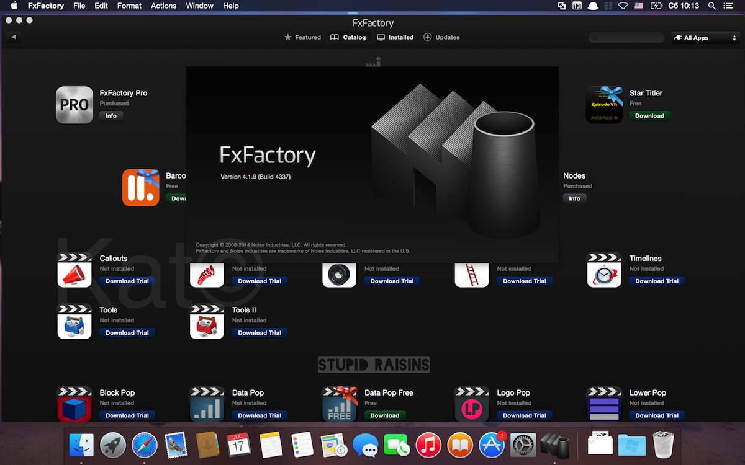Switch to the Featured tab
This screenshot has width=745, height=465.
302,37
